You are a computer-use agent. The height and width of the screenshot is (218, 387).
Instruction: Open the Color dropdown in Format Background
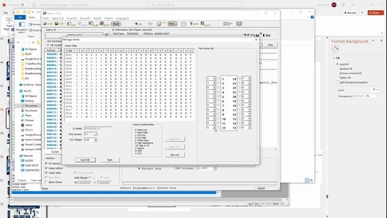click(x=375, y=90)
